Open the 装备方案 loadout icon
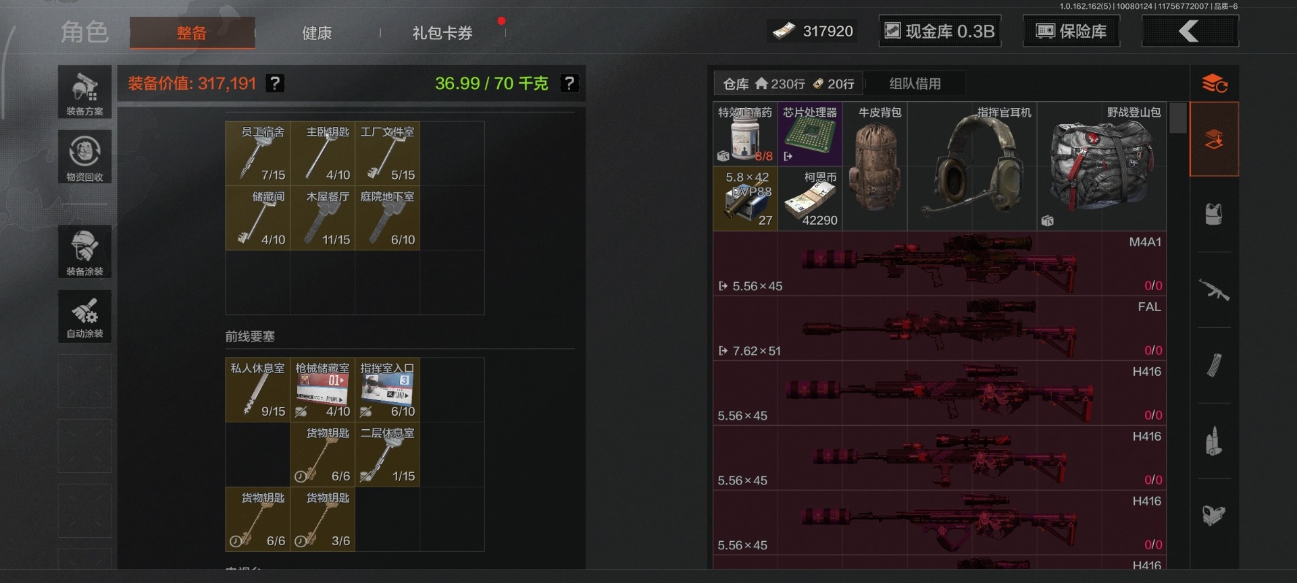Viewport: 1297px width, 583px height. pyautogui.click(x=84, y=92)
